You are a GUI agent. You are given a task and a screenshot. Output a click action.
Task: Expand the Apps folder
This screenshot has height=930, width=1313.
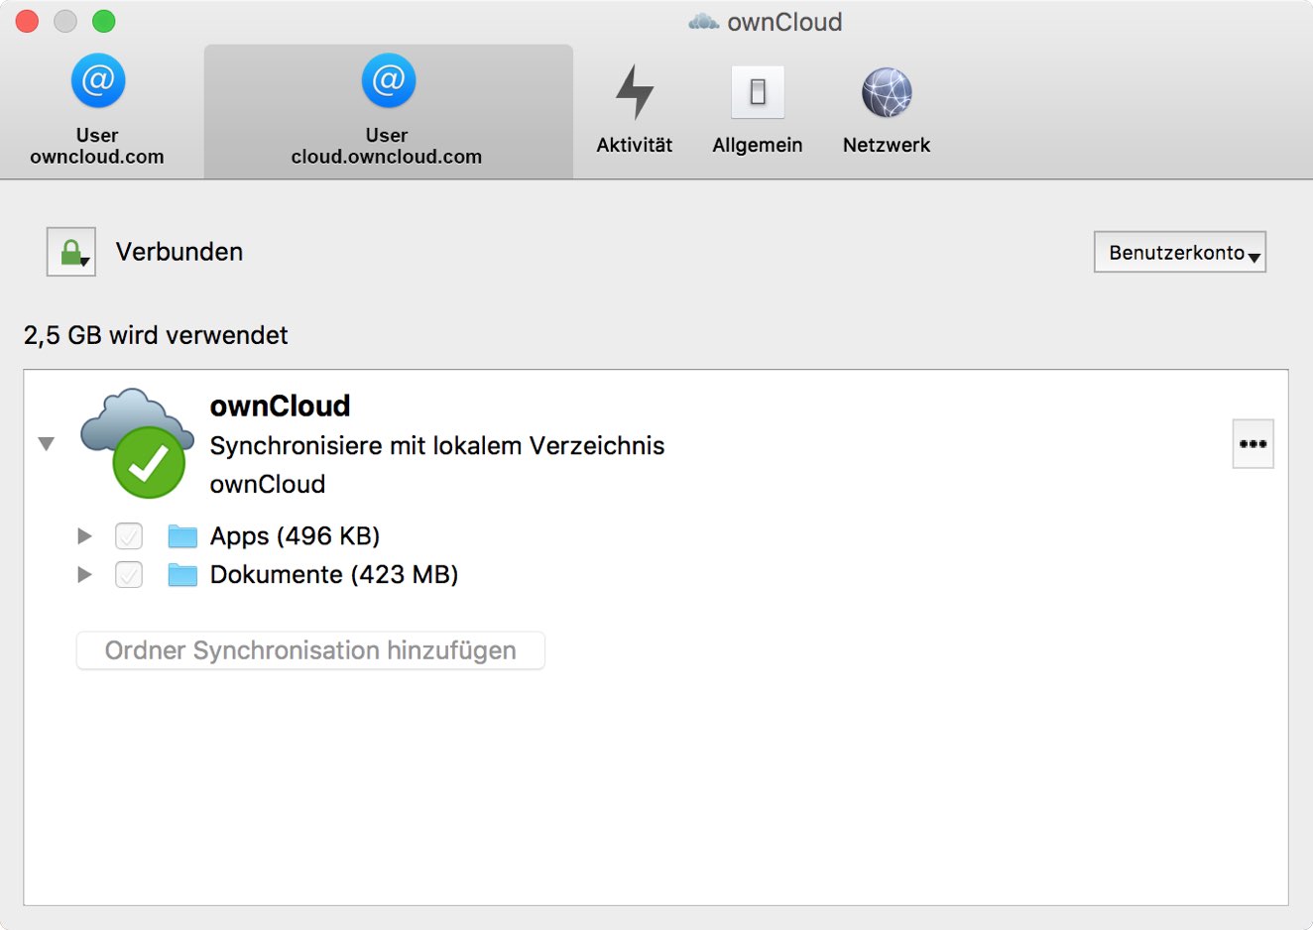[x=84, y=536]
